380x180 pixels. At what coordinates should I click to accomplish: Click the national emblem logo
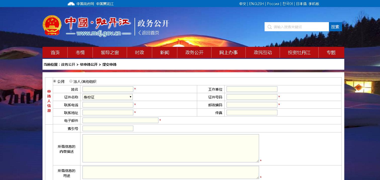click(x=52, y=25)
